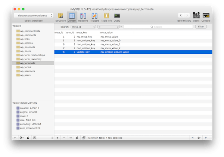Click the my_meta_value cell in row 1

coord(109,37)
